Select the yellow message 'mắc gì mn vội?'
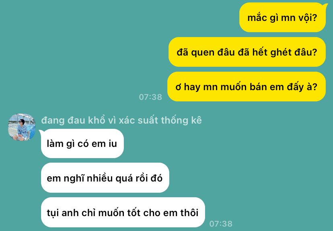333x231 pixels. (x=282, y=17)
